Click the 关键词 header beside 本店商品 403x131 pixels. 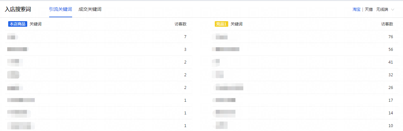35,24
